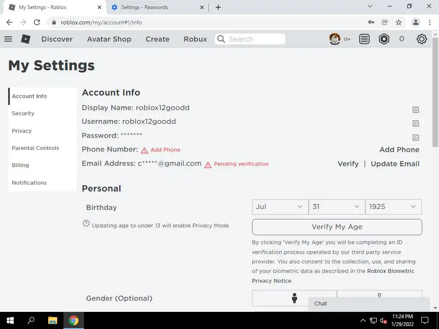439x329 pixels.
Task: Click the muted volume tray icon
Action: [383, 320]
